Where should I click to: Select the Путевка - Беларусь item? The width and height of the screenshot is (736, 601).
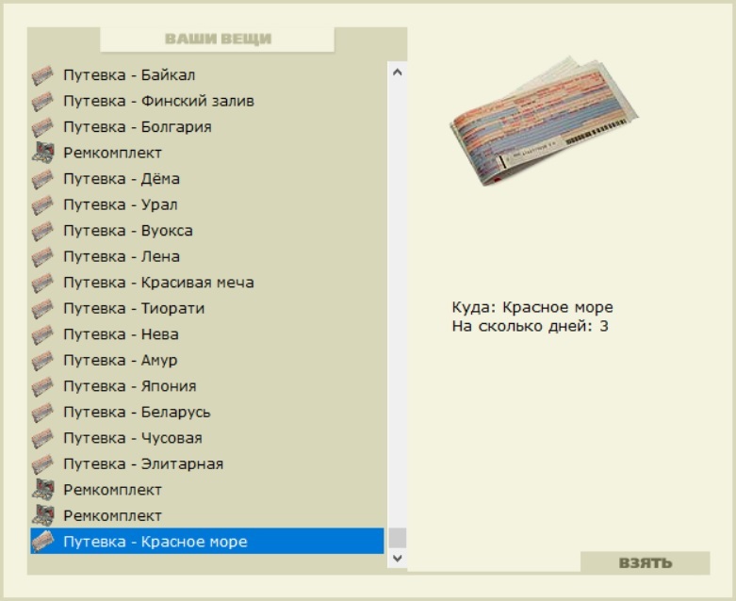coord(207,412)
